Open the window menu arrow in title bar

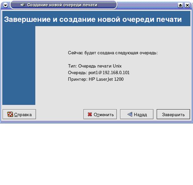tap(5, 5)
